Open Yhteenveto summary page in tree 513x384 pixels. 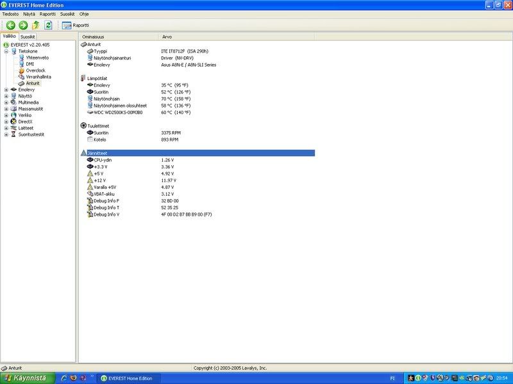(37, 58)
